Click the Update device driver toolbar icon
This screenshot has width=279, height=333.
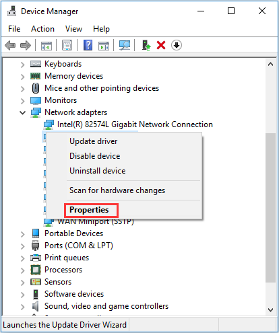(x=146, y=45)
